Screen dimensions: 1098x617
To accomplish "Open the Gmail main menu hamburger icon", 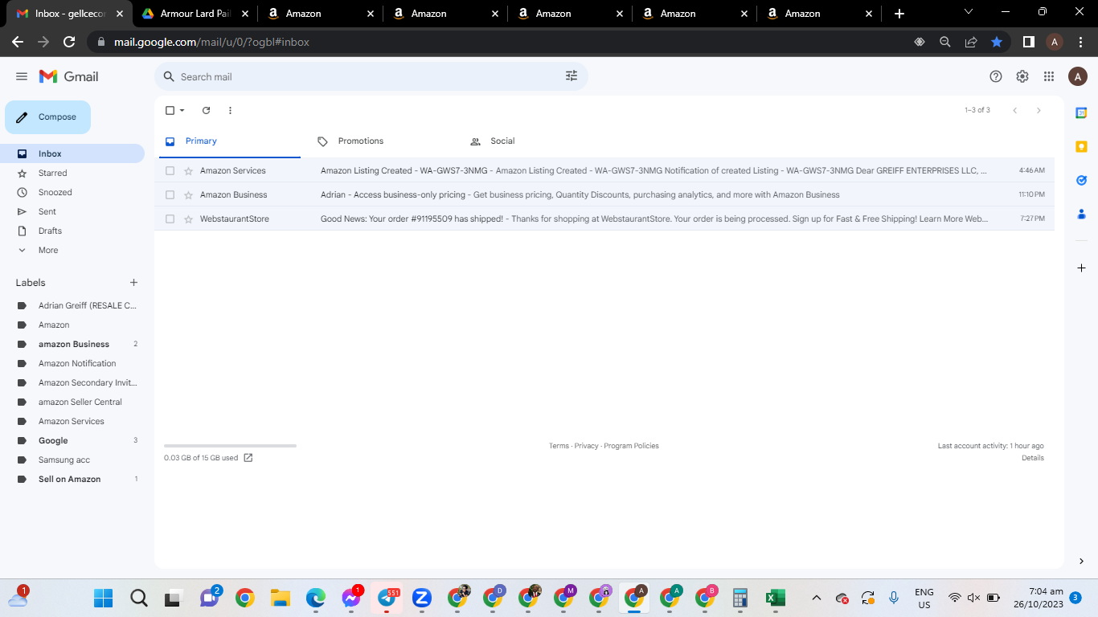I will [x=22, y=76].
